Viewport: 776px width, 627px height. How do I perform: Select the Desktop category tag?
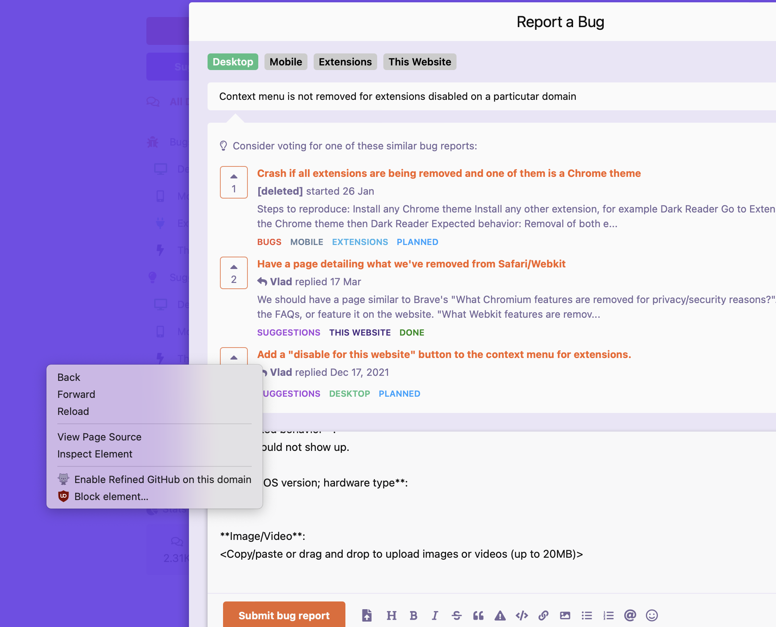point(233,62)
